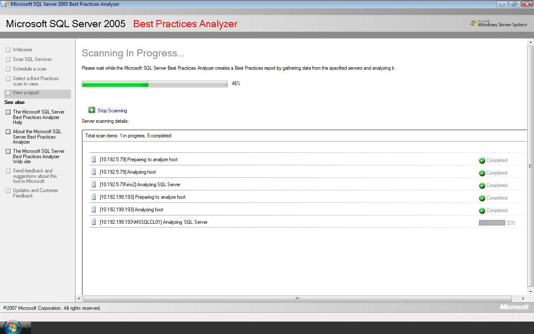The height and width of the screenshot is (334, 534).
Task: Click the MSSQLCL01 progress bar at 22%
Action: click(492, 223)
